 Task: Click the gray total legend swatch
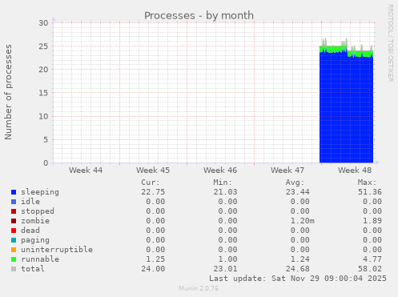pos(14,269)
